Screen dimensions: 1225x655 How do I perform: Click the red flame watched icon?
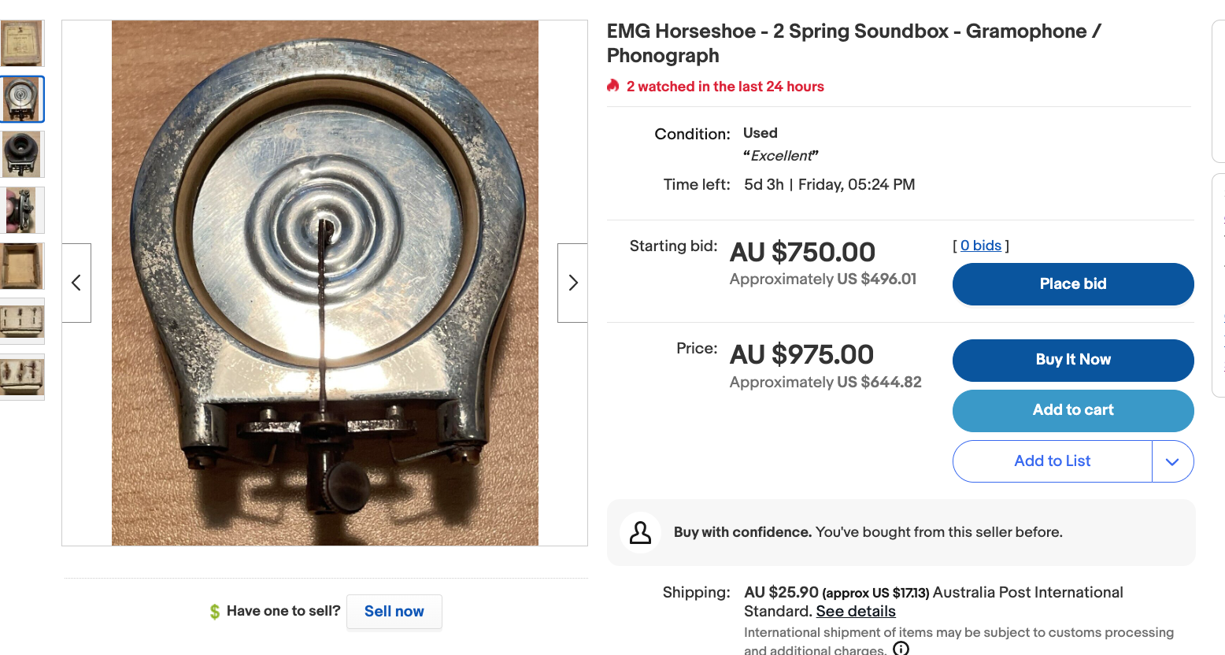click(613, 86)
